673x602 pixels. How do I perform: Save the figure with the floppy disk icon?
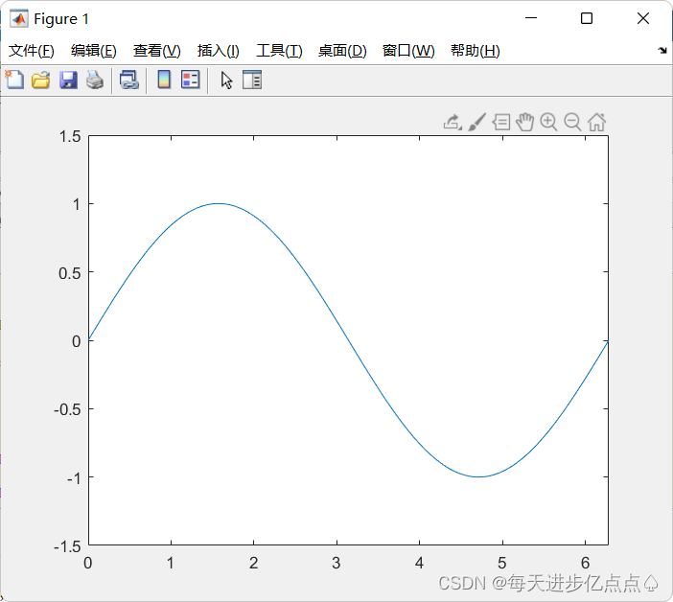point(68,81)
